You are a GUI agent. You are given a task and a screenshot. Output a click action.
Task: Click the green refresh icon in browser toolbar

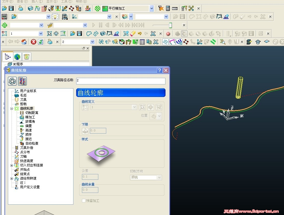tap(41, 42)
